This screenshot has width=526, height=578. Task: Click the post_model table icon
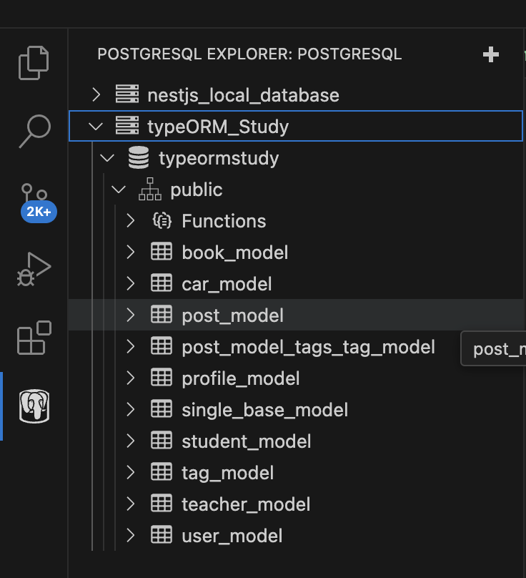[162, 315]
